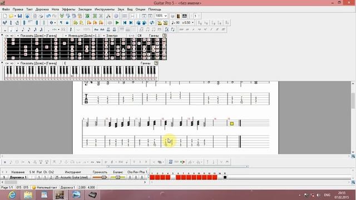This screenshot has width=356, height=200.
Task: Jump to the first bar
Action: (x=125, y=23)
